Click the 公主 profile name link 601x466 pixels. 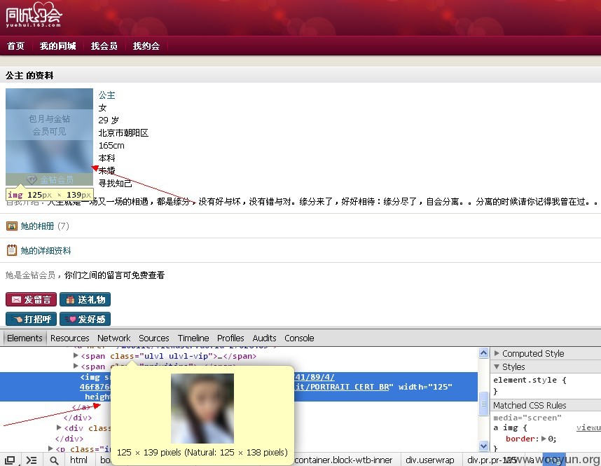point(106,95)
